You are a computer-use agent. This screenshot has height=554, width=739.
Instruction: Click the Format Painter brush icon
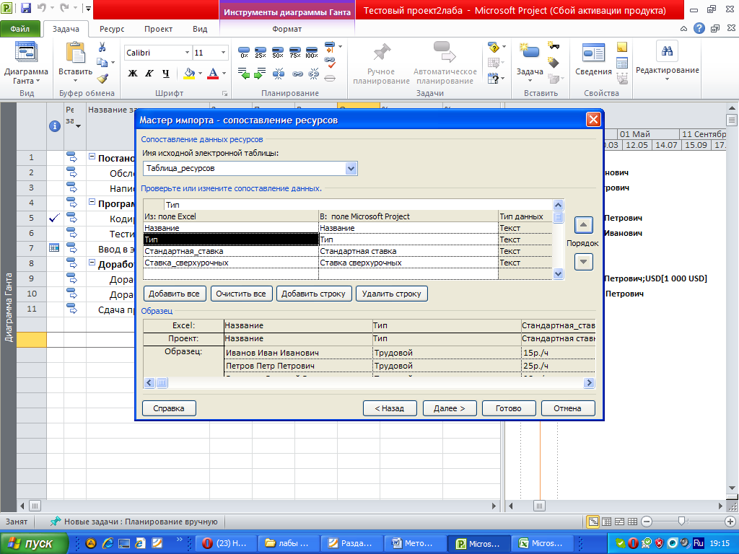pos(102,78)
